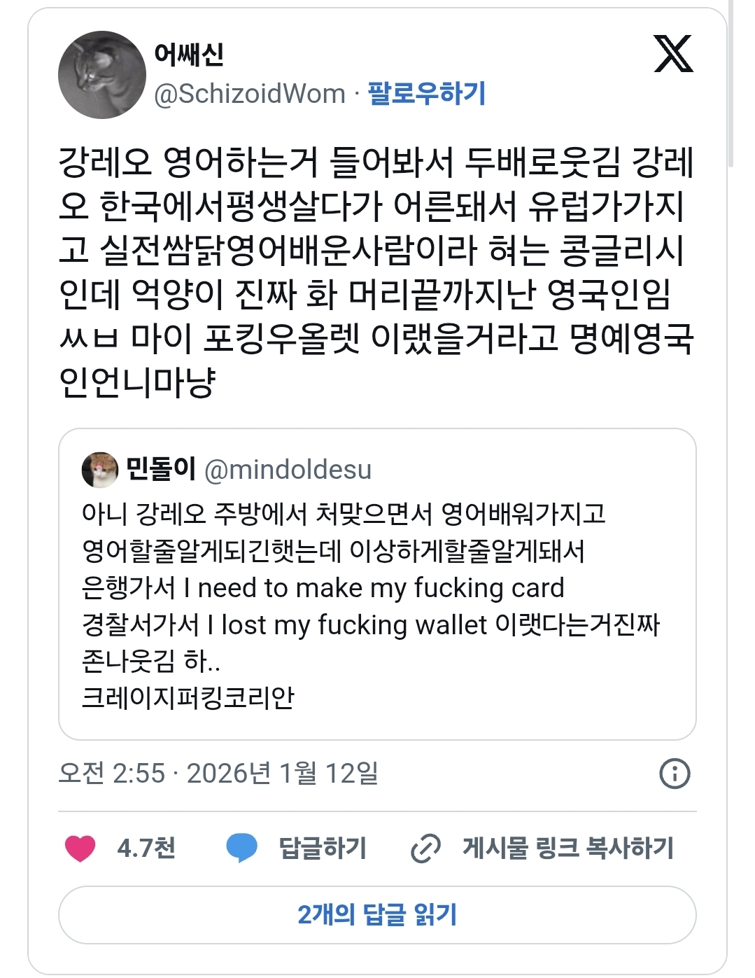Image resolution: width=755 pixels, height=978 pixels.
Task: Click the vertical scrollbar on right edge
Action: (731, 84)
